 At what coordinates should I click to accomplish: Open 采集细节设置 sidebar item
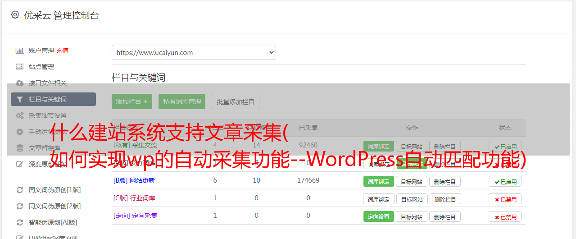coord(48,115)
